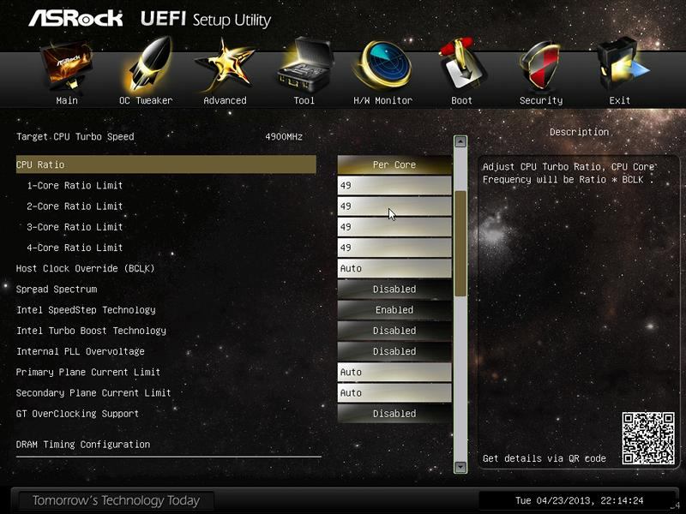Switch to the Advanced tab label

click(x=225, y=100)
